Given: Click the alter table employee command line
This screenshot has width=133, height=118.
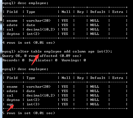Looking at the screenshot, I should tap(57, 51).
